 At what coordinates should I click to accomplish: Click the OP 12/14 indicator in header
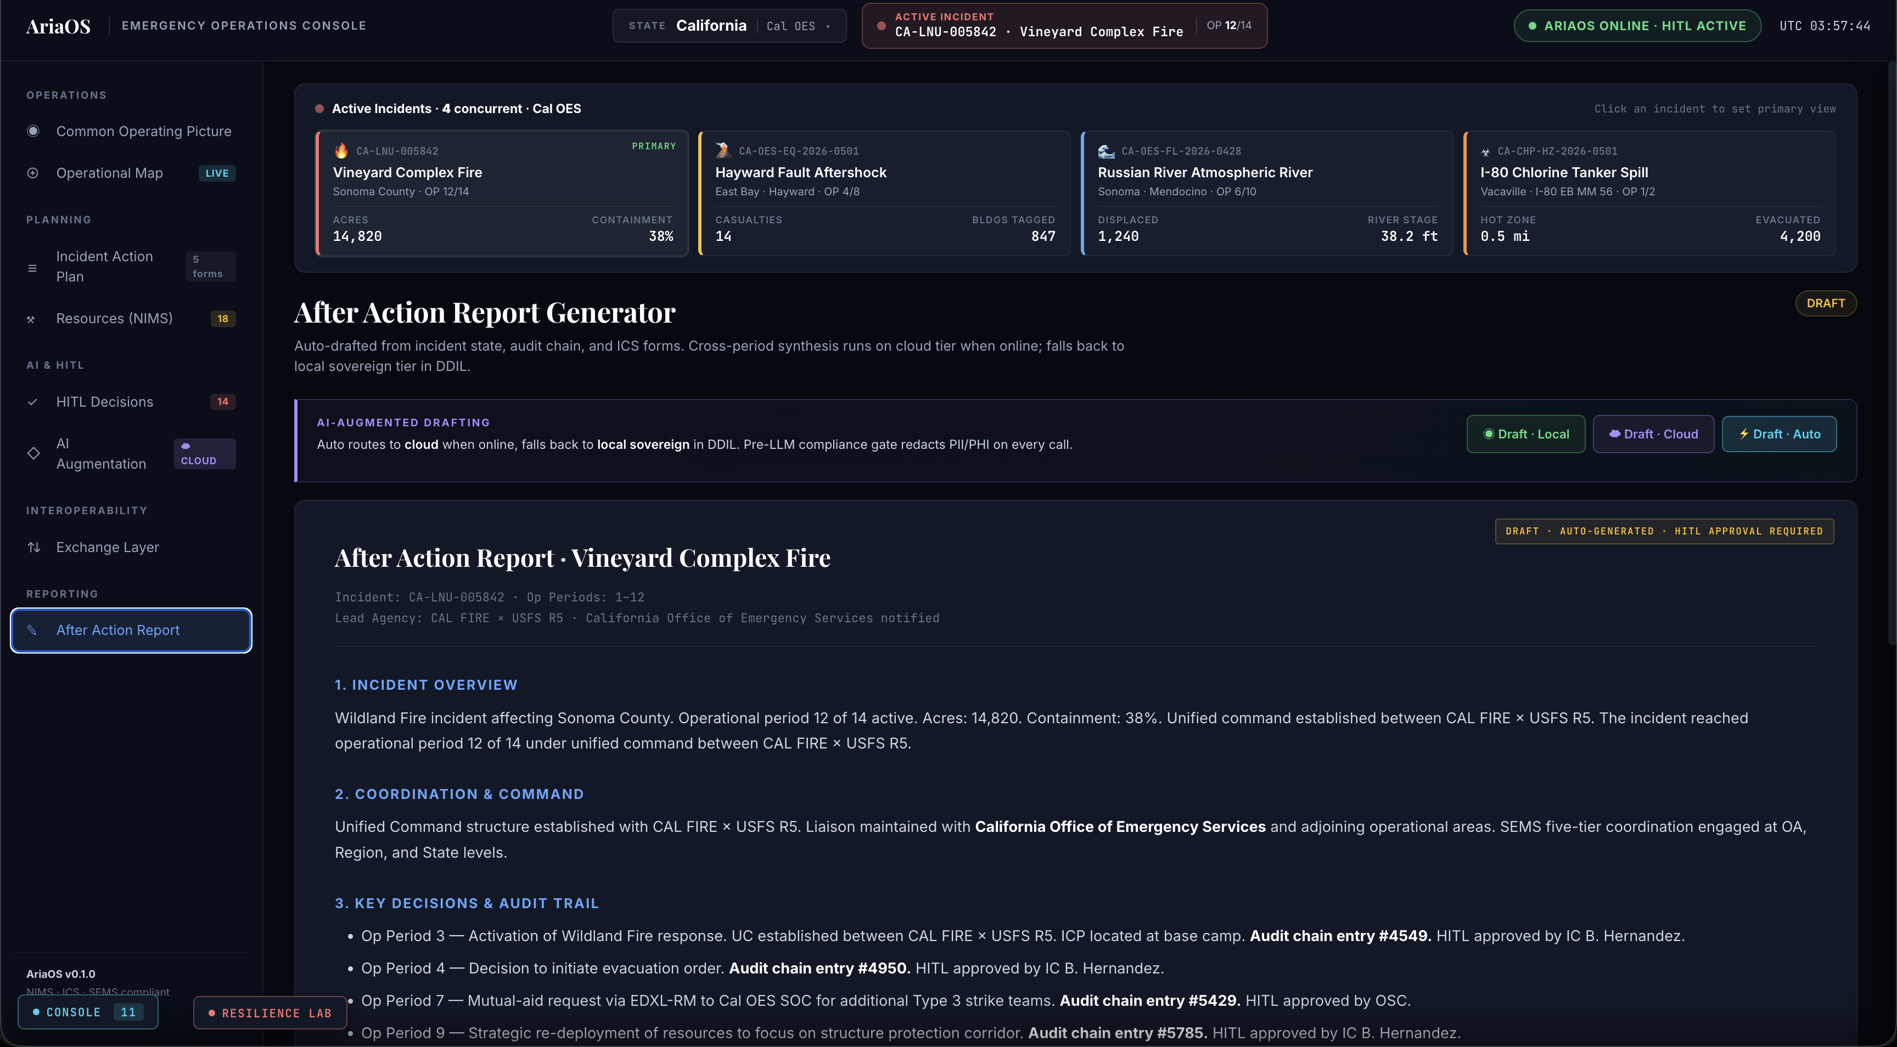click(x=1229, y=25)
